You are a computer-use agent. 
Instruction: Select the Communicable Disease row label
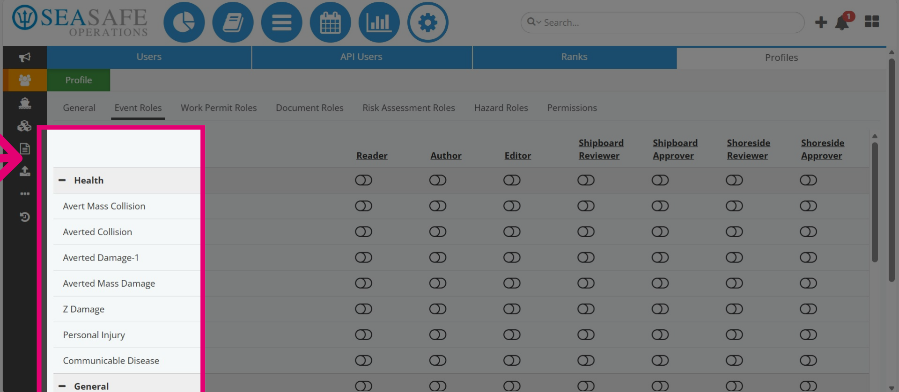point(111,361)
